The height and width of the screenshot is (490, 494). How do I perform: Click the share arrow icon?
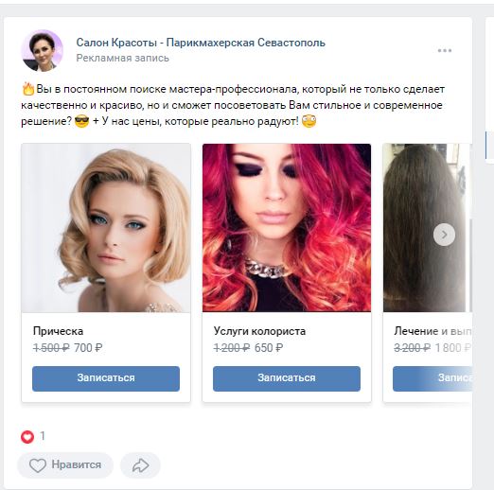click(x=140, y=465)
